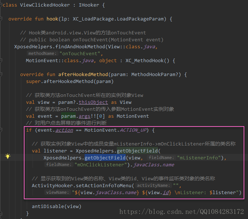Screen dimensions: 248x219
Task: Click '$listener' in the string template
Action: pos(223,193)
